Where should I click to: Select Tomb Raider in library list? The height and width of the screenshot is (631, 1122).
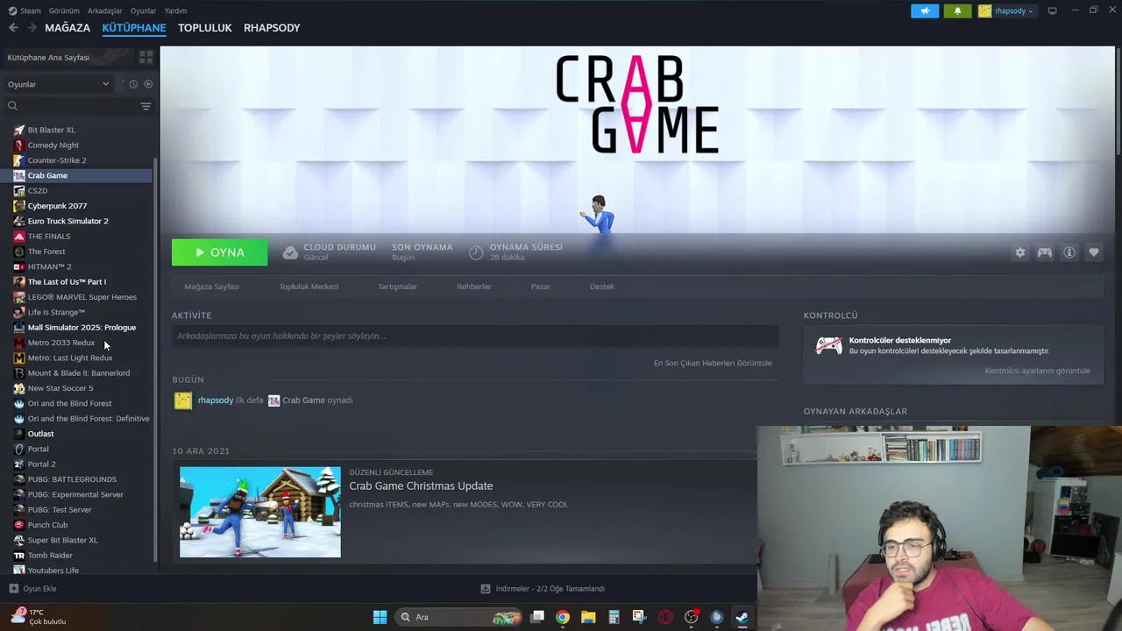50,556
